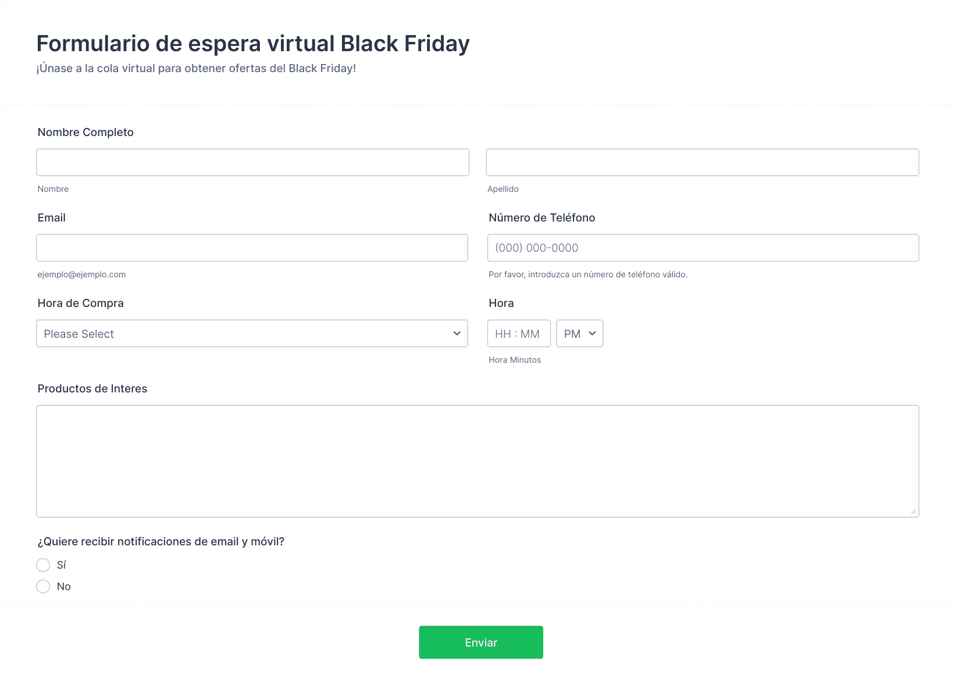955x686 pixels.
Task: Click the Apellido last name field
Action: click(702, 162)
